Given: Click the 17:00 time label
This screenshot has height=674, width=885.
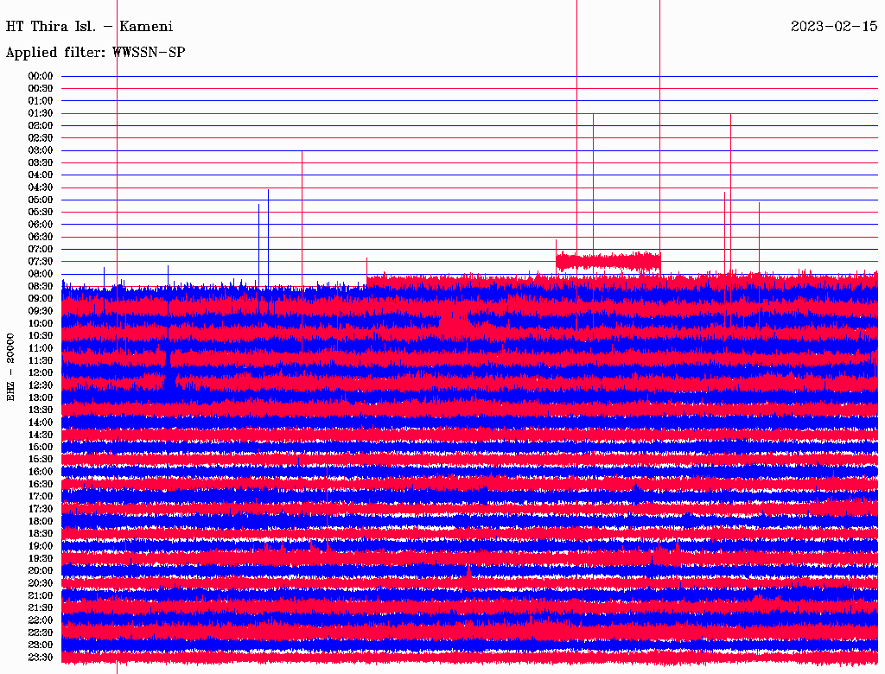Looking at the screenshot, I should [x=41, y=497].
